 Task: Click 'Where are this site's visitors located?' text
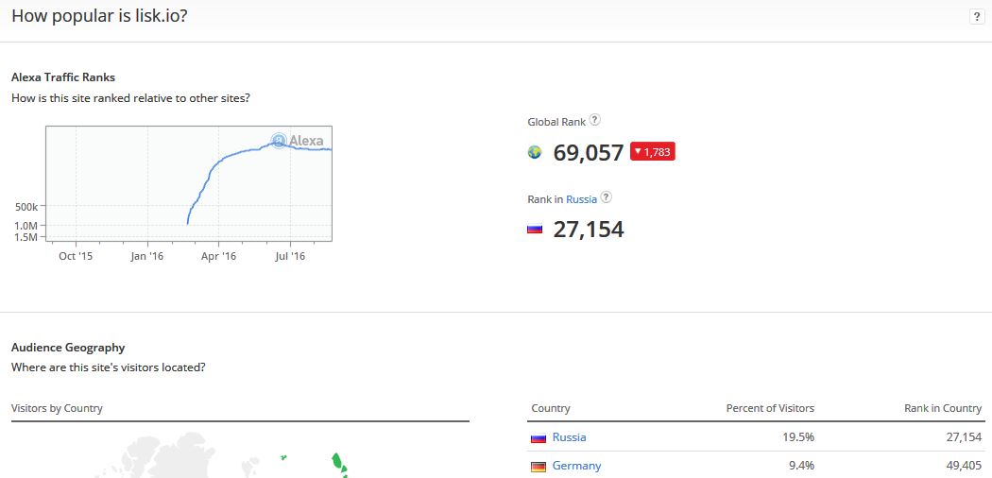pyautogui.click(x=109, y=367)
